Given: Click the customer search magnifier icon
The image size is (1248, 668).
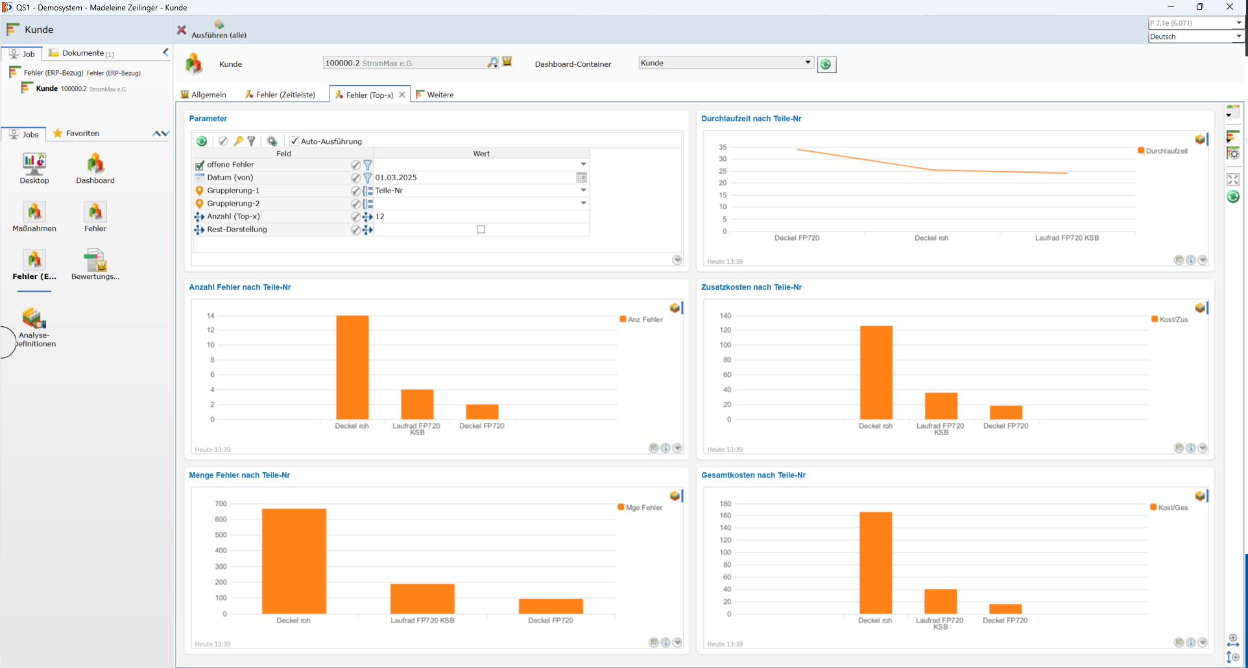Looking at the screenshot, I should point(493,62).
